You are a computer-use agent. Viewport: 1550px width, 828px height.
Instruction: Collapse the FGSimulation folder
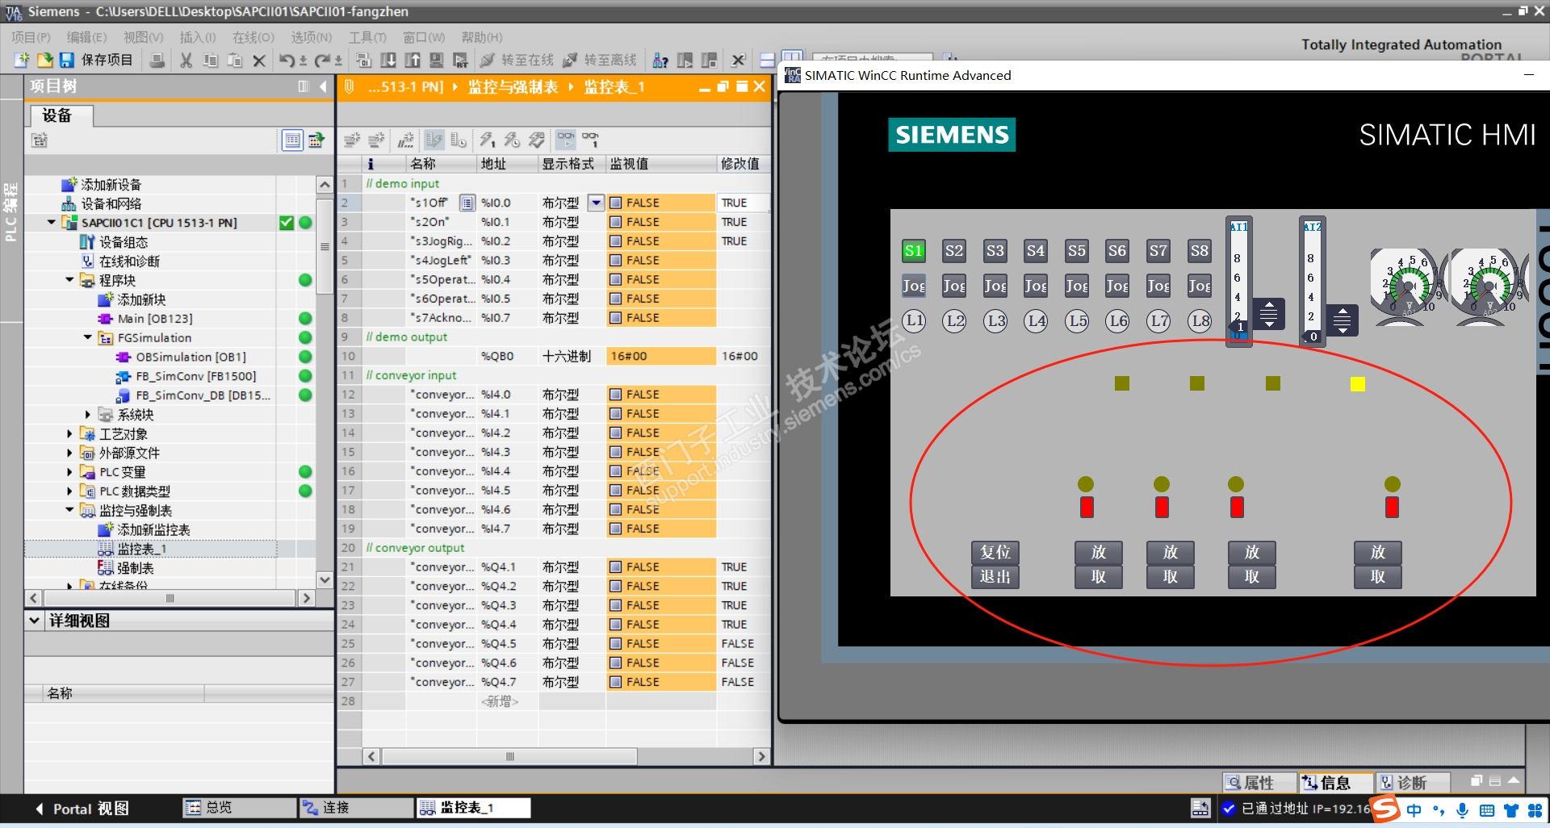point(88,338)
